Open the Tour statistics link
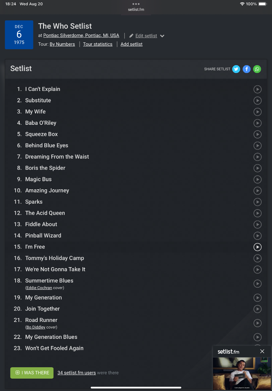 tap(98, 44)
